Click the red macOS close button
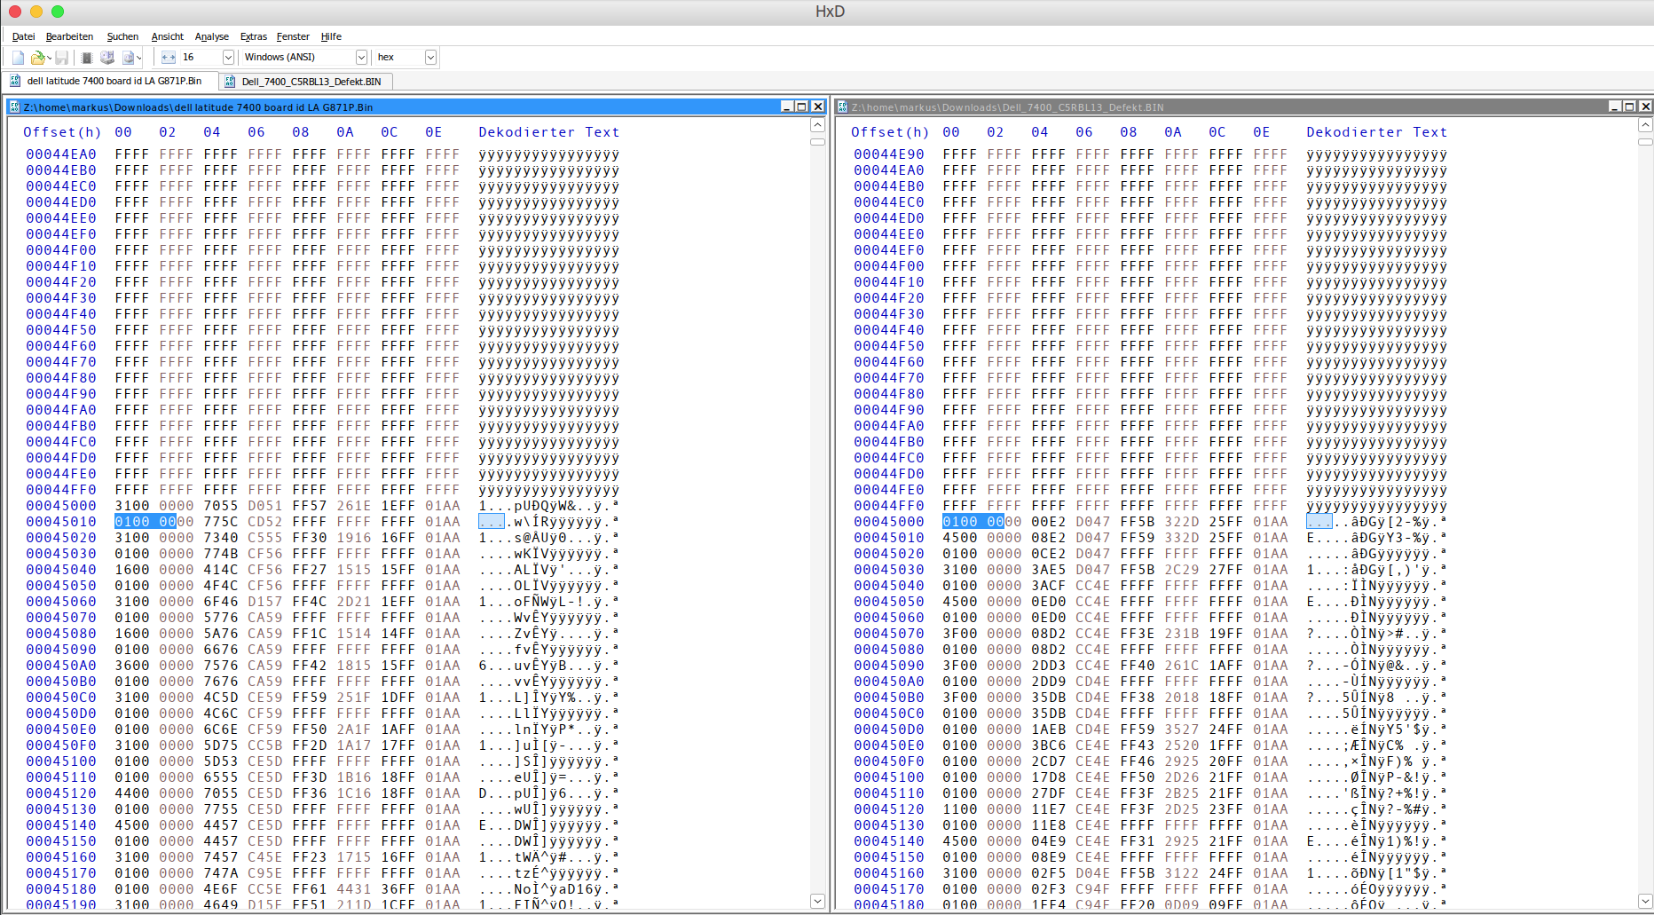 [15, 12]
